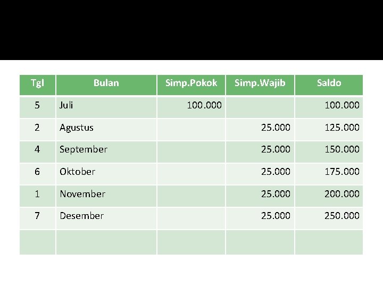
Task: Select the empty Bulan cell in last row
Action: click(x=106, y=242)
